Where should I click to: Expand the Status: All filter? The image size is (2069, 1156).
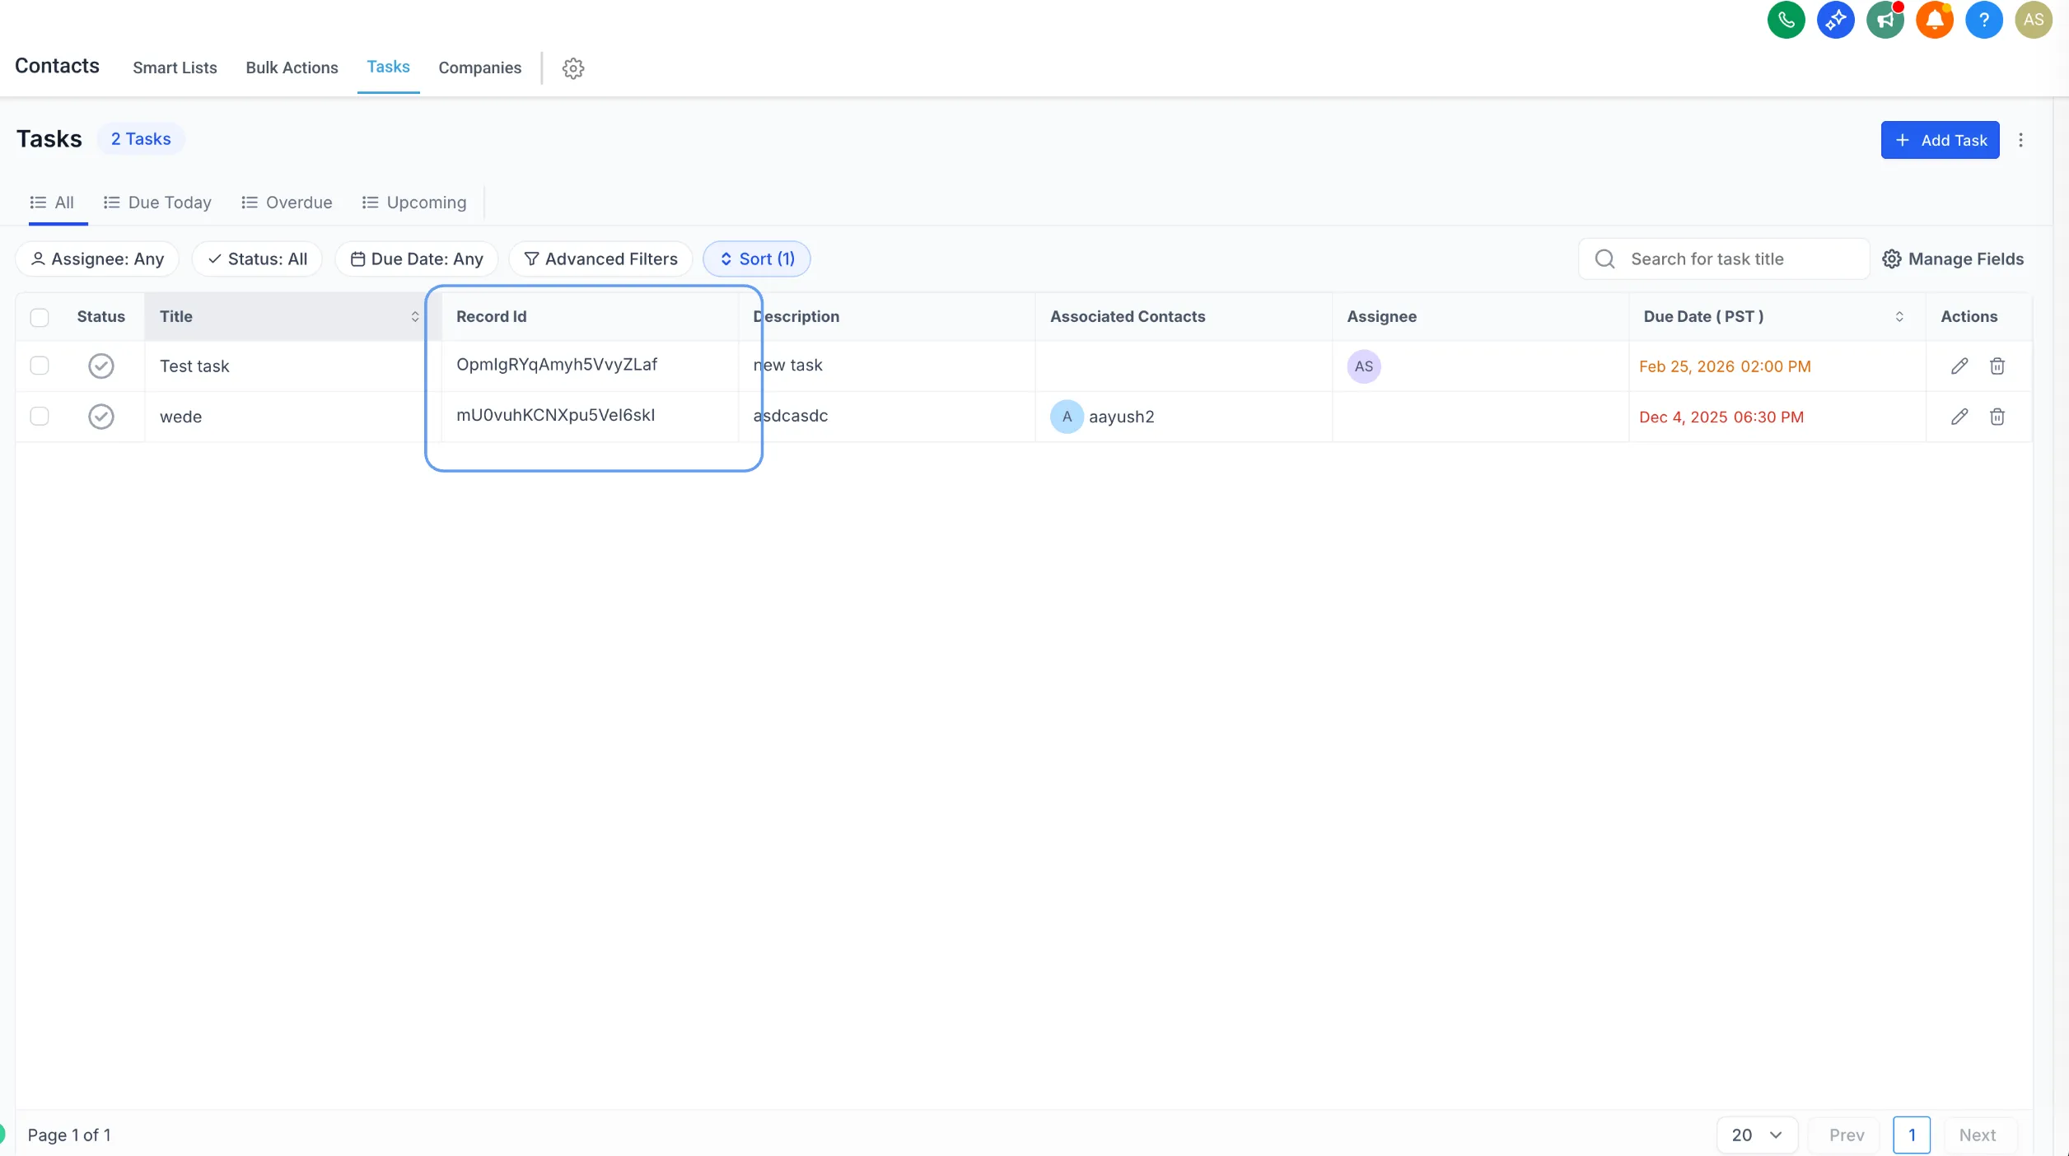pyautogui.click(x=257, y=259)
